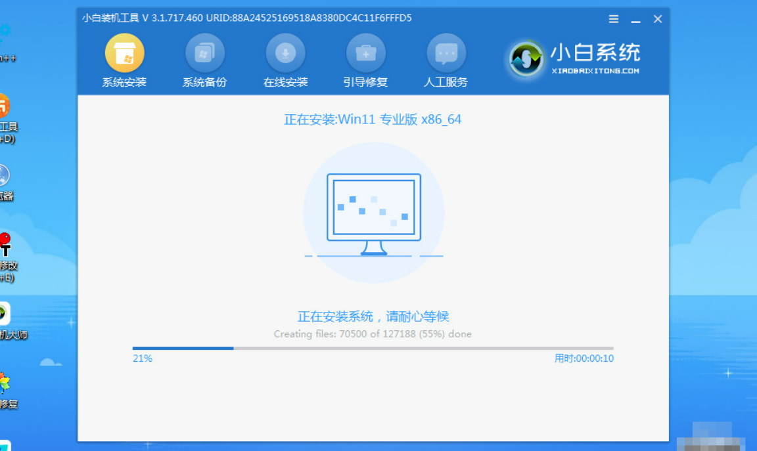Click the monitor illustration in center
The width and height of the screenshot is (757, 451).
point(374,214)
